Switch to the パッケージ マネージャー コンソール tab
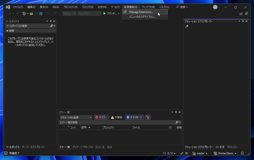This screenshot has height=160, width=254. tap(88, 147)
